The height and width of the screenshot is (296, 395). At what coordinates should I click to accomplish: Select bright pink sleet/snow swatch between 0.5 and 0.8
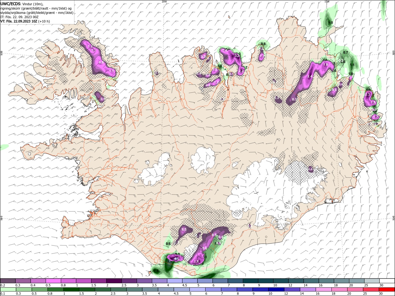point(53,281)
